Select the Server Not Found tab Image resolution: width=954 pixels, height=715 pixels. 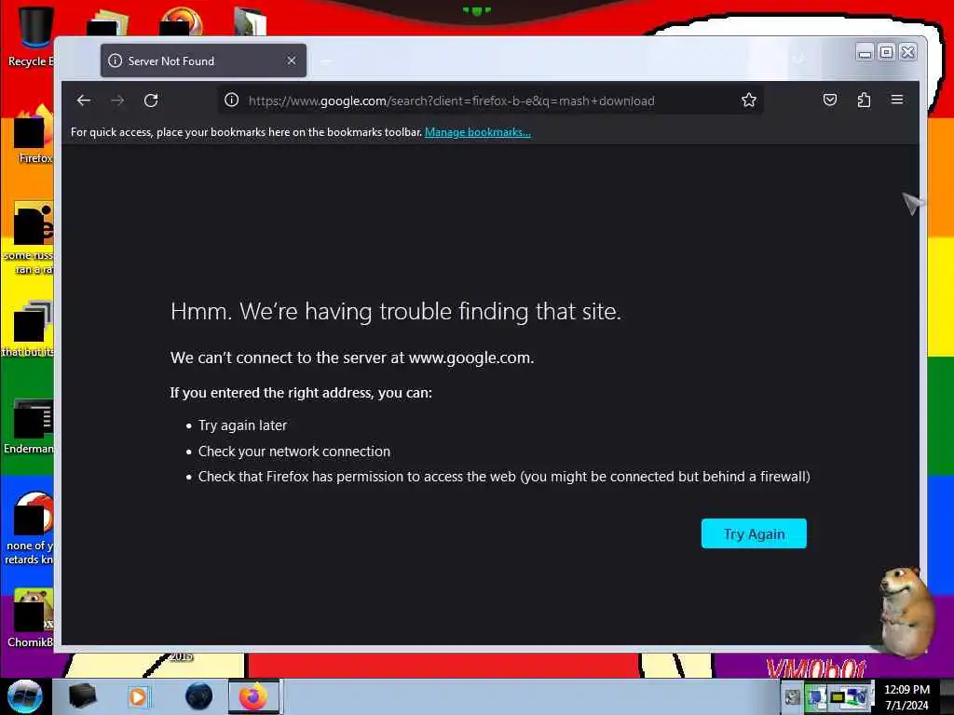click(203, 61)
